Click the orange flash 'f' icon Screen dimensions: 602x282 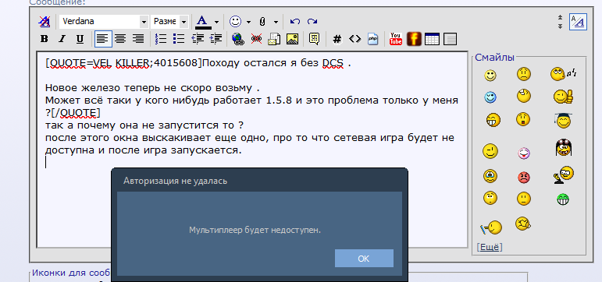[415, 39]
